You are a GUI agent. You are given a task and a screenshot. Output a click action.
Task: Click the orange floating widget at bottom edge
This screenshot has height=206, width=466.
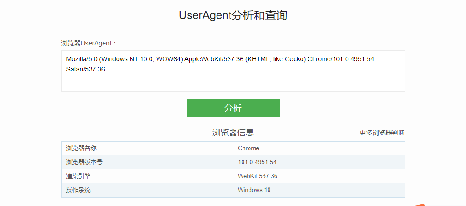click(420, 204)
